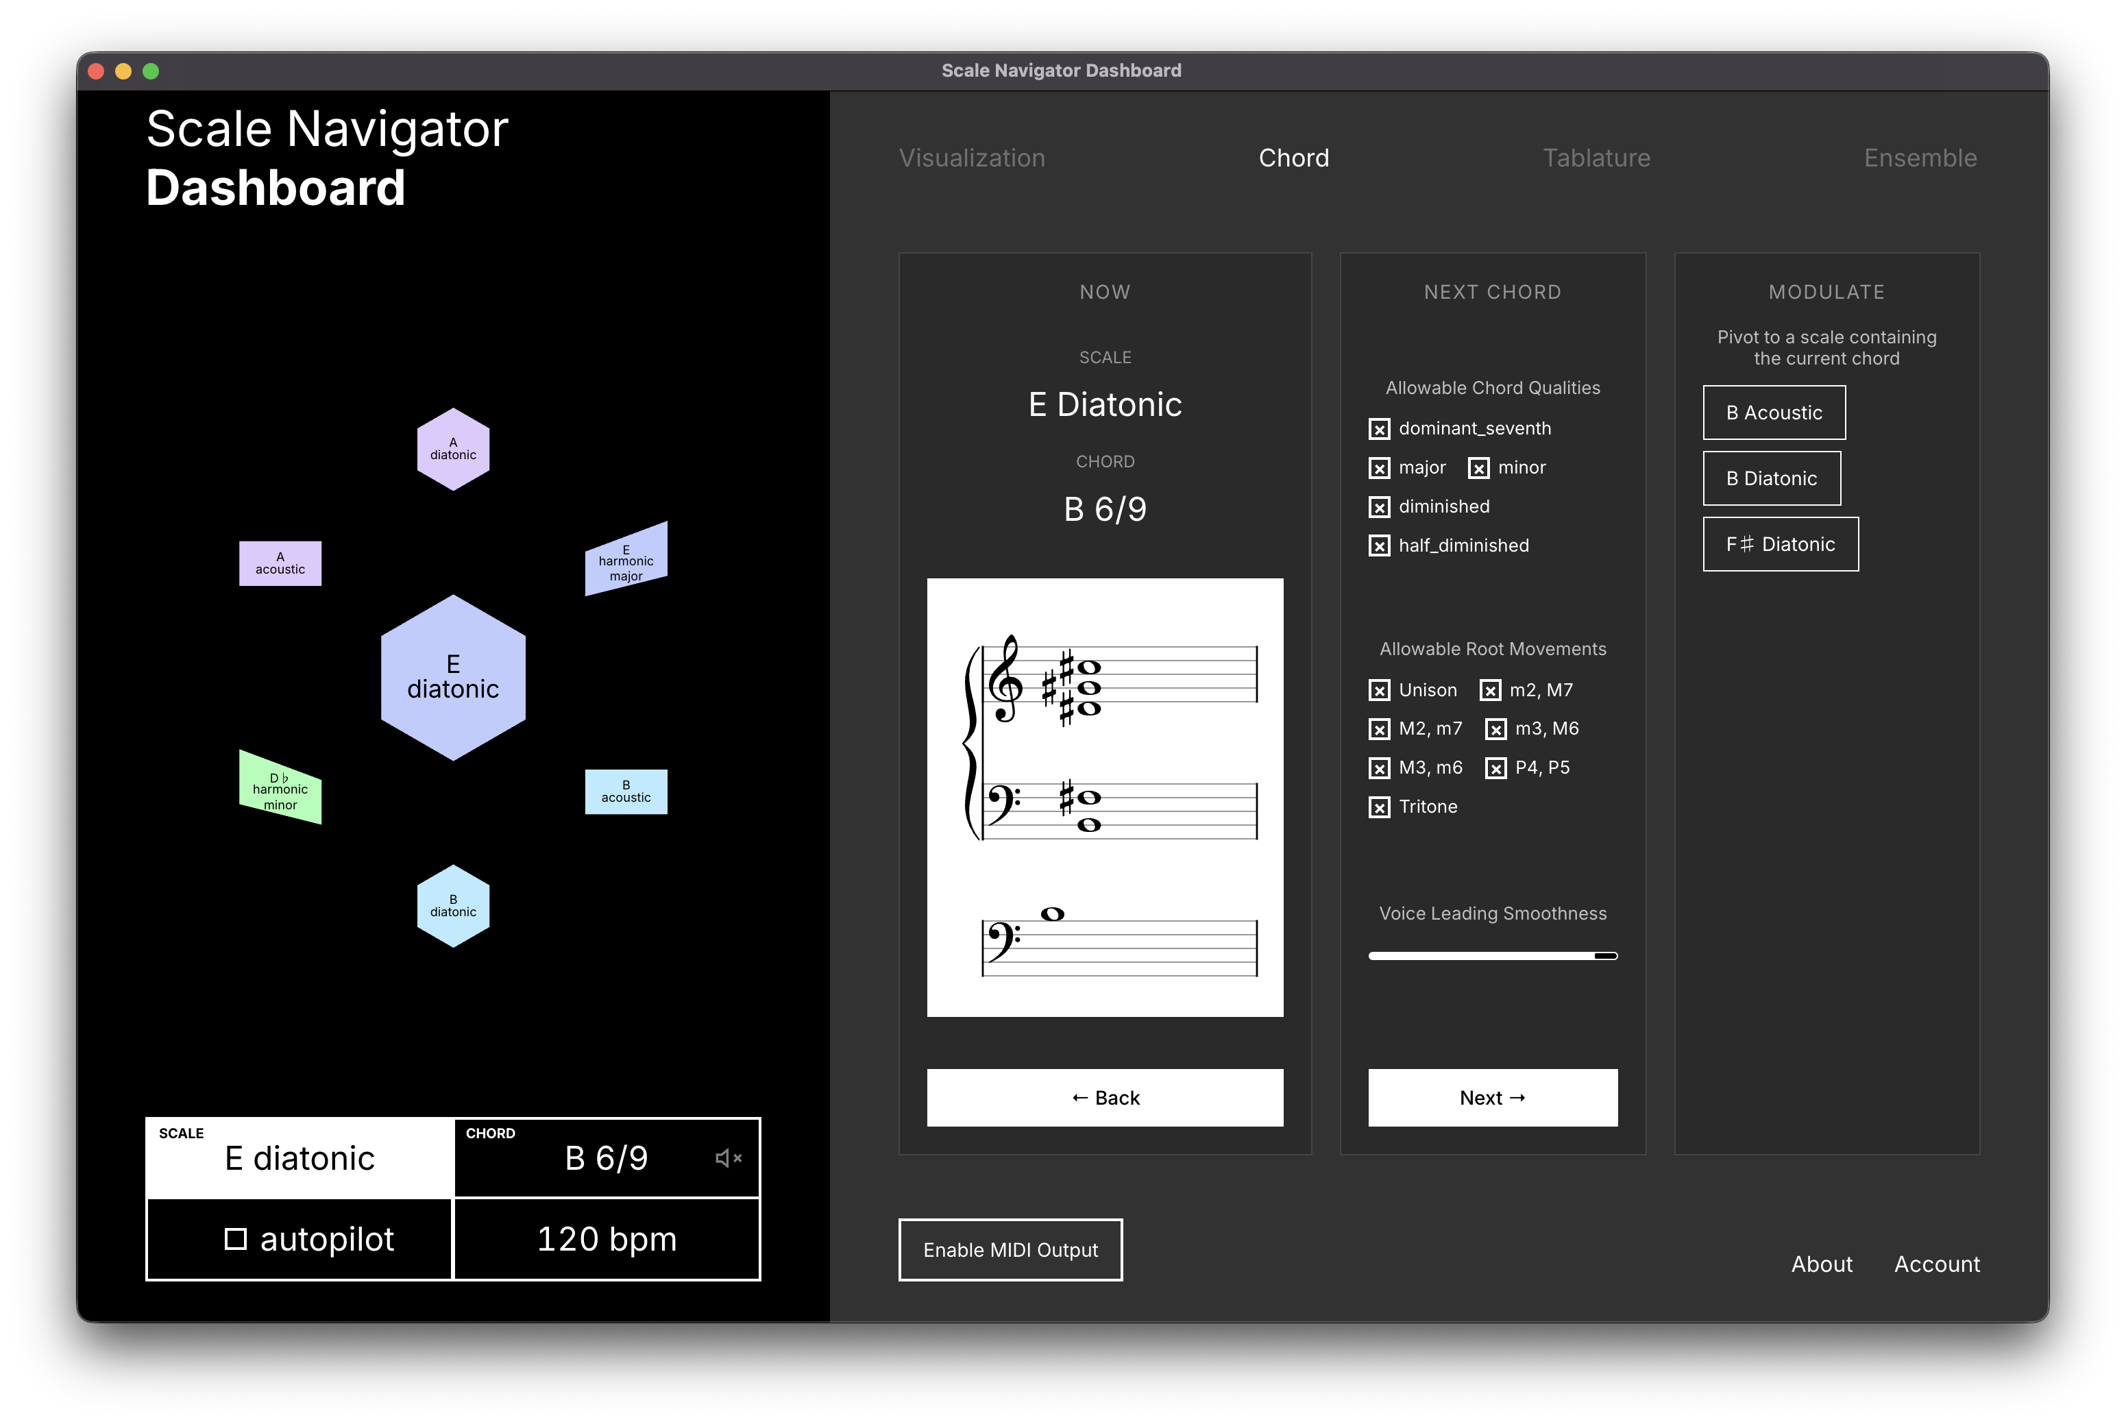Select the central E diatonic hexagon

pos(453,679)
